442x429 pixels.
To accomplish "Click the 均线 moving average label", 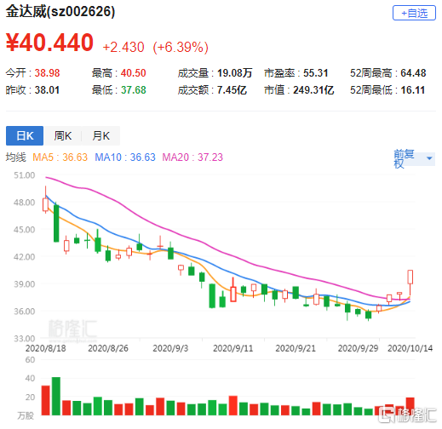I will pyautogui.click(x=16, y=157).
